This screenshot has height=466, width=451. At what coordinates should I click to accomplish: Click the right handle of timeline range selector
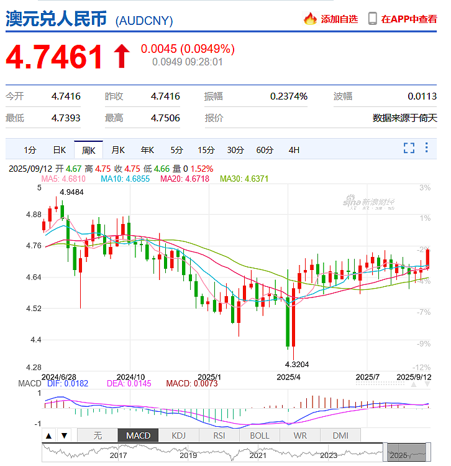coord(428,452)
